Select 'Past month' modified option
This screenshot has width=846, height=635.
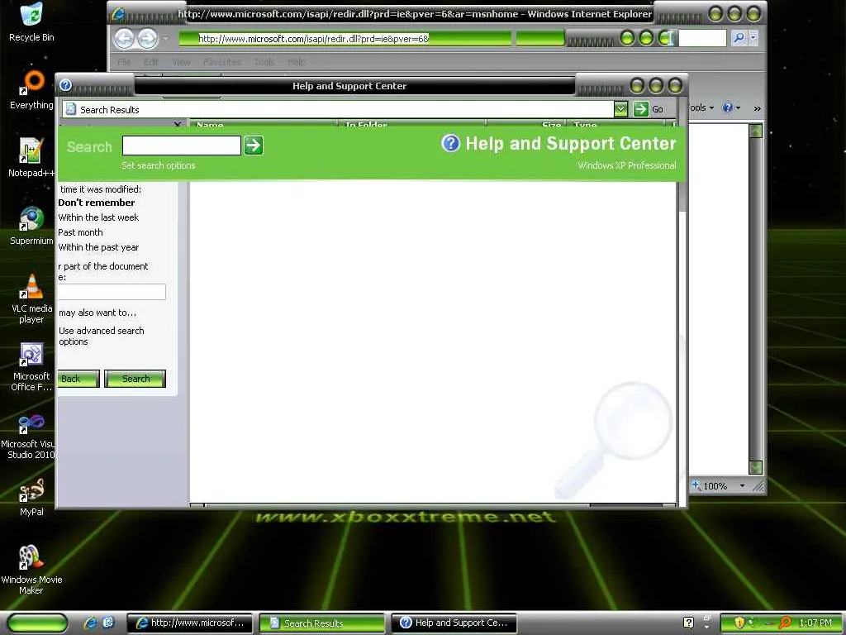pyautogui.click(x=80, y=232)
